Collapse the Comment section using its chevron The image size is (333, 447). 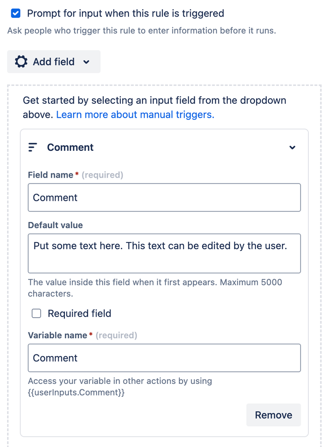coord(292,147)
